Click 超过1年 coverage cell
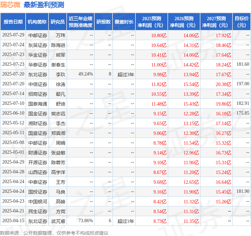 point(126,221)
